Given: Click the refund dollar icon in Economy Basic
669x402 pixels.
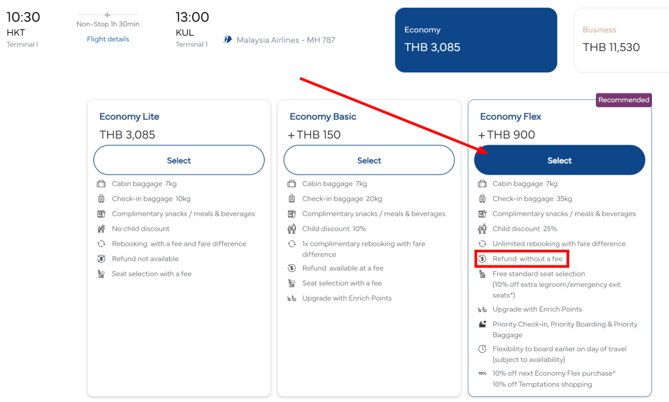Looking at the screenshot, I should [x=291, y=268].
